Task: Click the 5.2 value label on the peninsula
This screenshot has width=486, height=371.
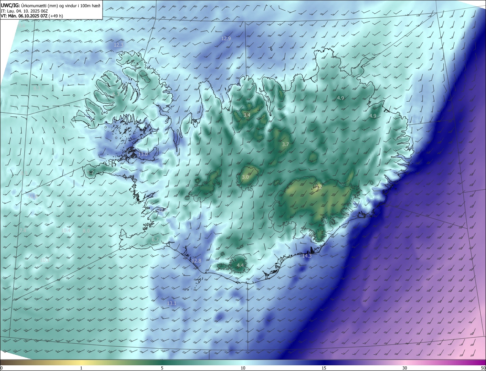Action: (x=90, y=173)
